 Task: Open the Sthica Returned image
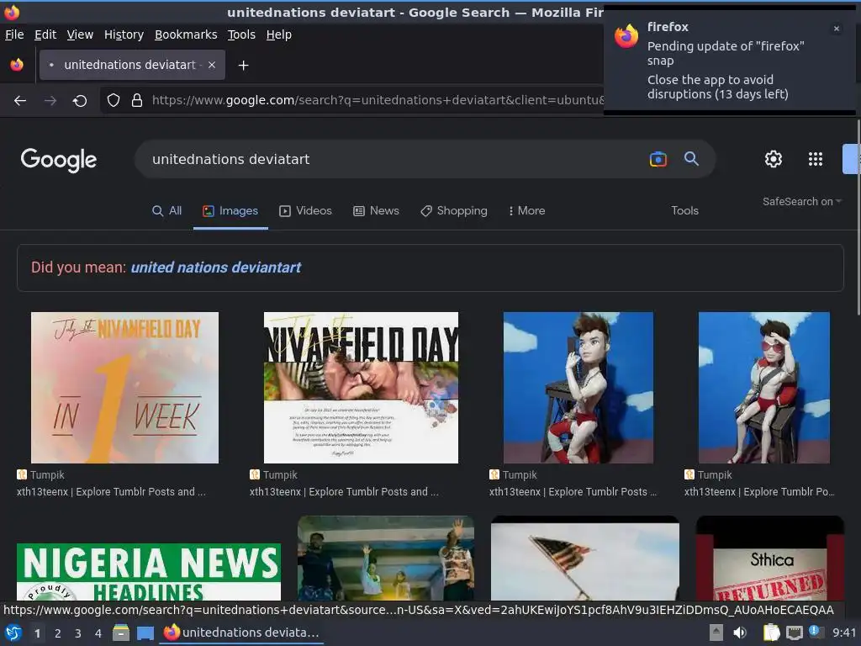[x=770, y=559]
